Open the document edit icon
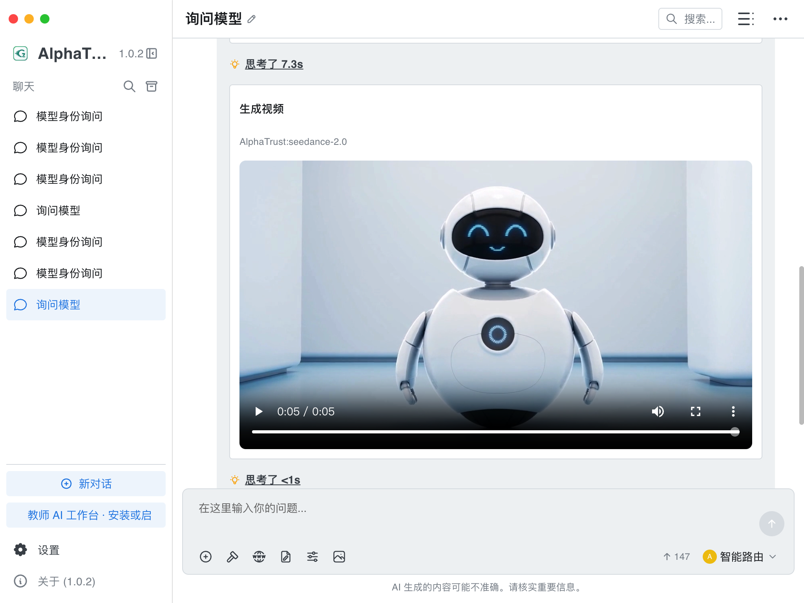The width and height of the screenshot is (804, 603). coord(286,557)
